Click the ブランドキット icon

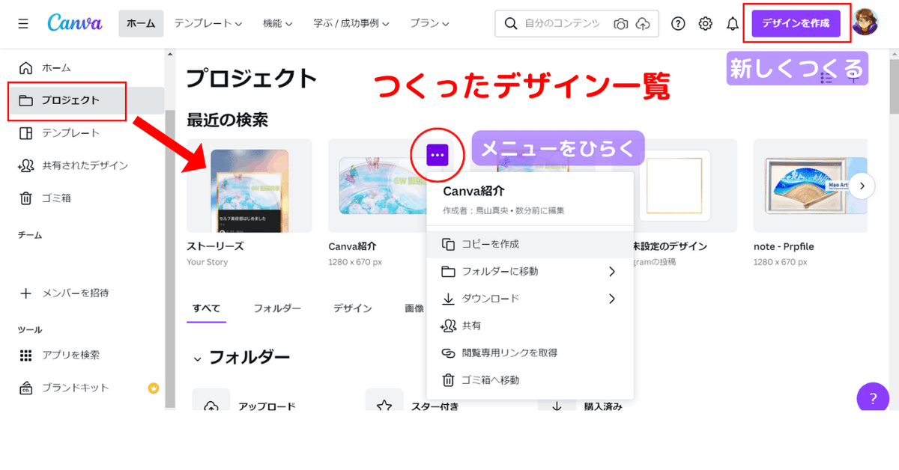point(26,388)
